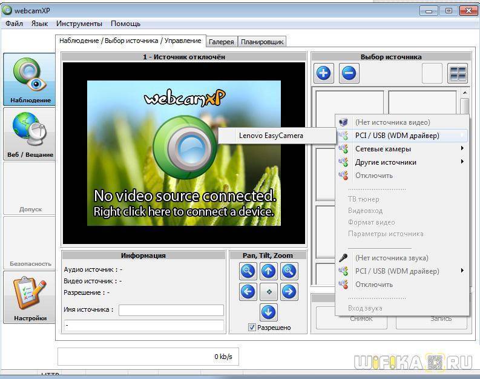The width and height of the screenshot is (480, 379).
Task: Toggle the Разрешено checkbox
Action: click(x=252, y=328)
